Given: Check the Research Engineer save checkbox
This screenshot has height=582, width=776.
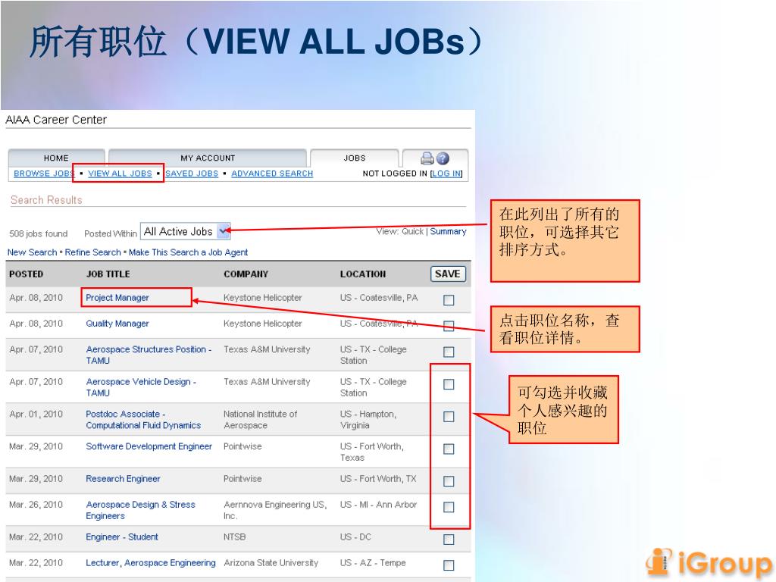Looking at the screenshot, I should coord(449,481).
